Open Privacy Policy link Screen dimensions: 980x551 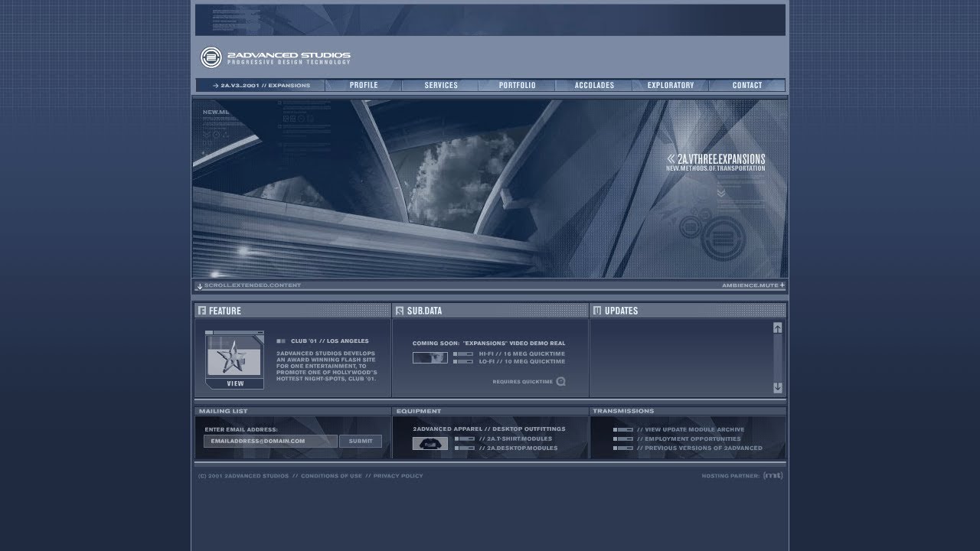(x=398, y=476)
